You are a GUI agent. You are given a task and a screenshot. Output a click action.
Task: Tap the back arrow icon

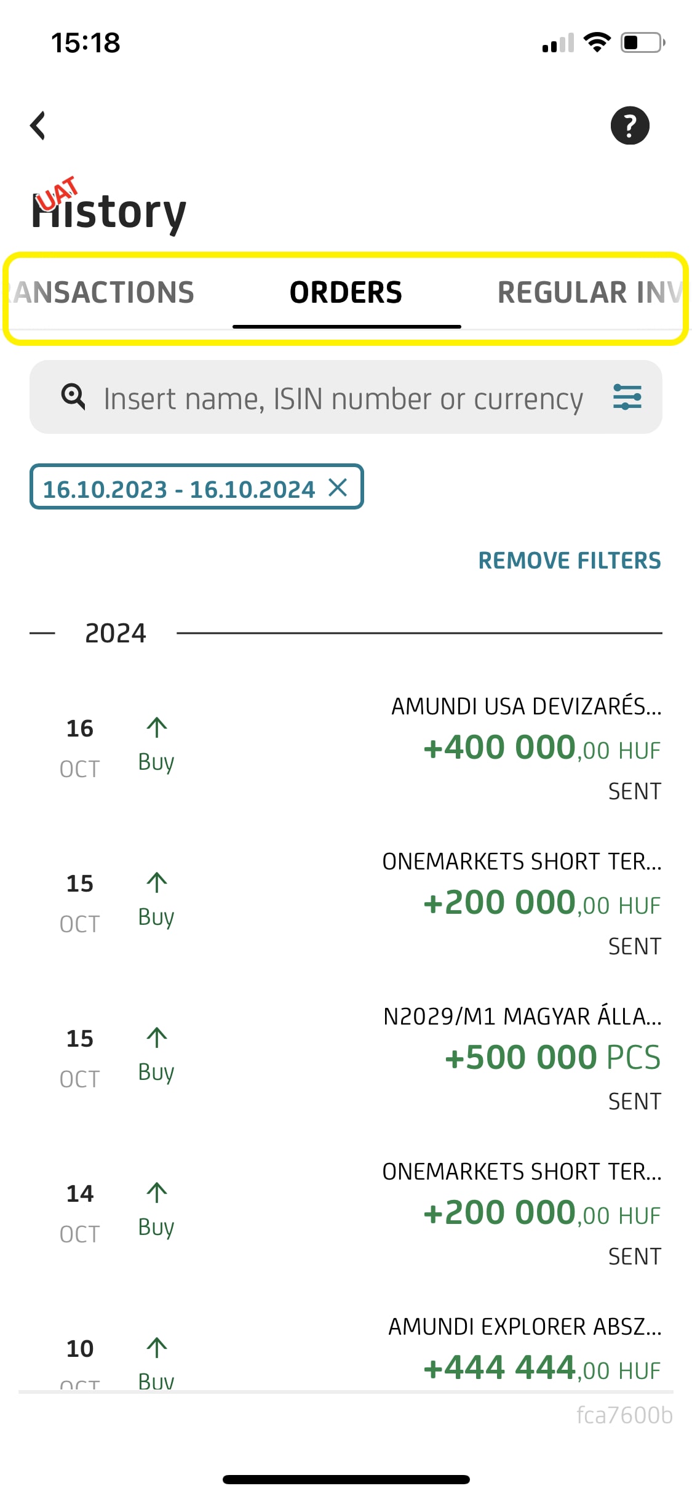38,126
